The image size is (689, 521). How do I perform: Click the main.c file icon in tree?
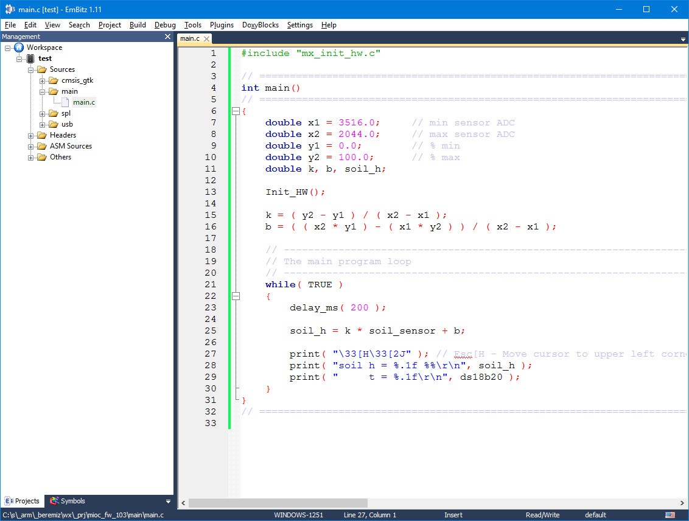pyautogui.click(x=66, y=102)
